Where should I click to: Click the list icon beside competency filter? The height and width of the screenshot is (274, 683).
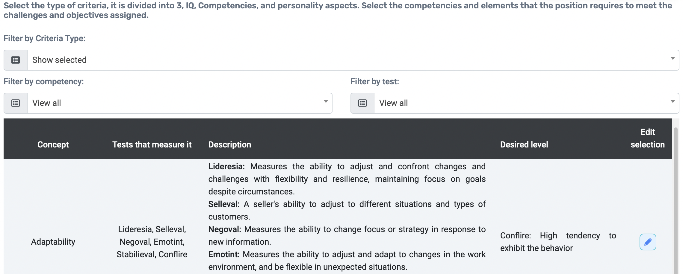16,103
